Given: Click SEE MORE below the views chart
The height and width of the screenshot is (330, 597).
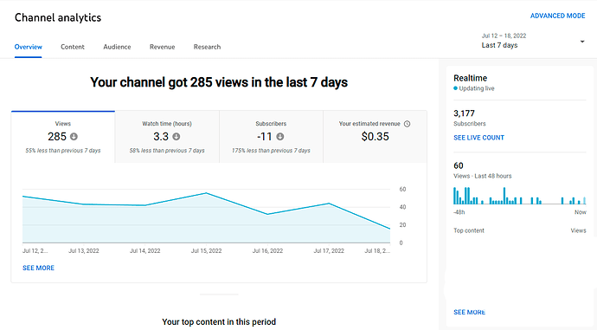Looking at the screenshot, I should tap(38, 268).
